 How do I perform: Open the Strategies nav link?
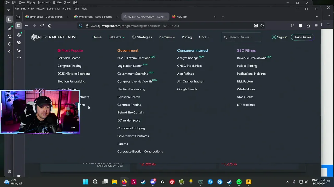click(142, 37)
